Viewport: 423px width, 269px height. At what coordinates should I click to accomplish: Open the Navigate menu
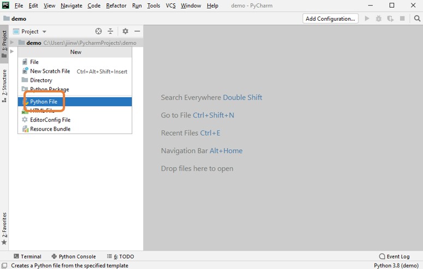pos(71,5)
